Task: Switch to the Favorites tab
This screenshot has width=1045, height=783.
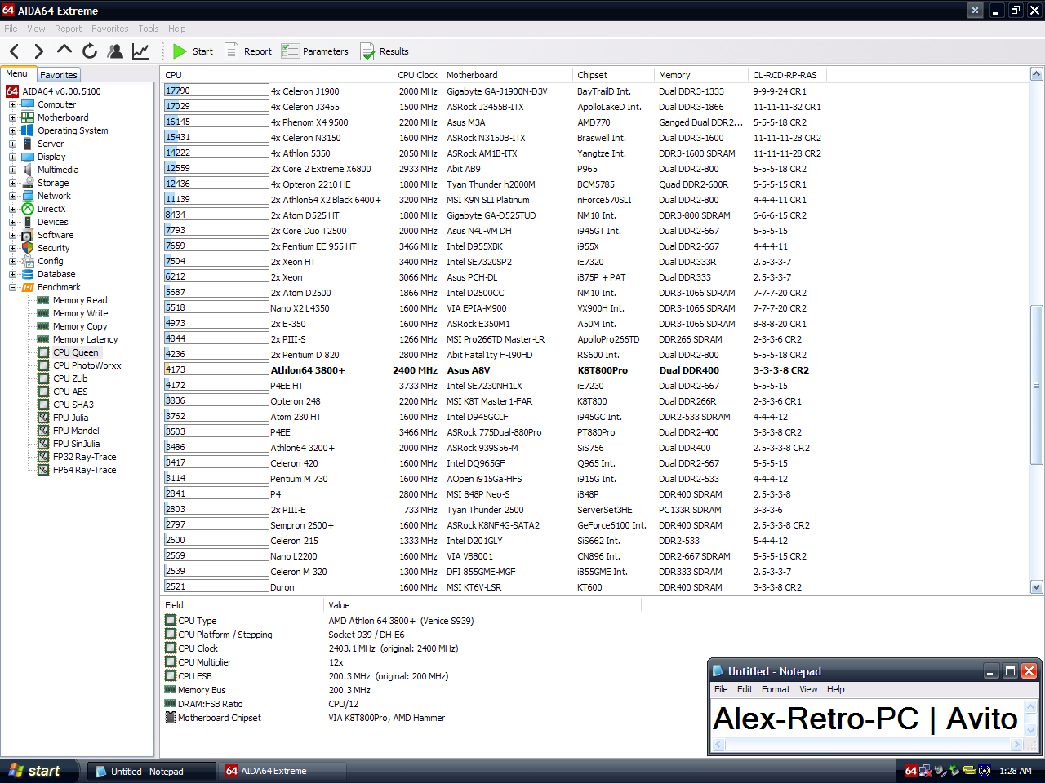Action: pyautogui.click(x=59, y=75)
